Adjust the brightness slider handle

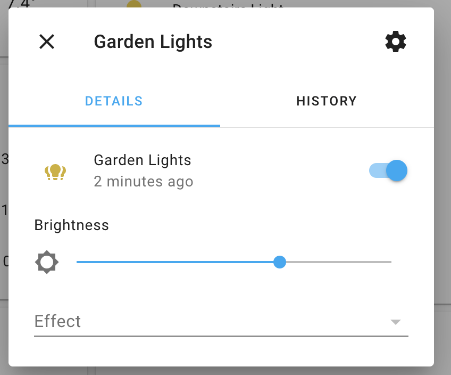click(280, 262)
